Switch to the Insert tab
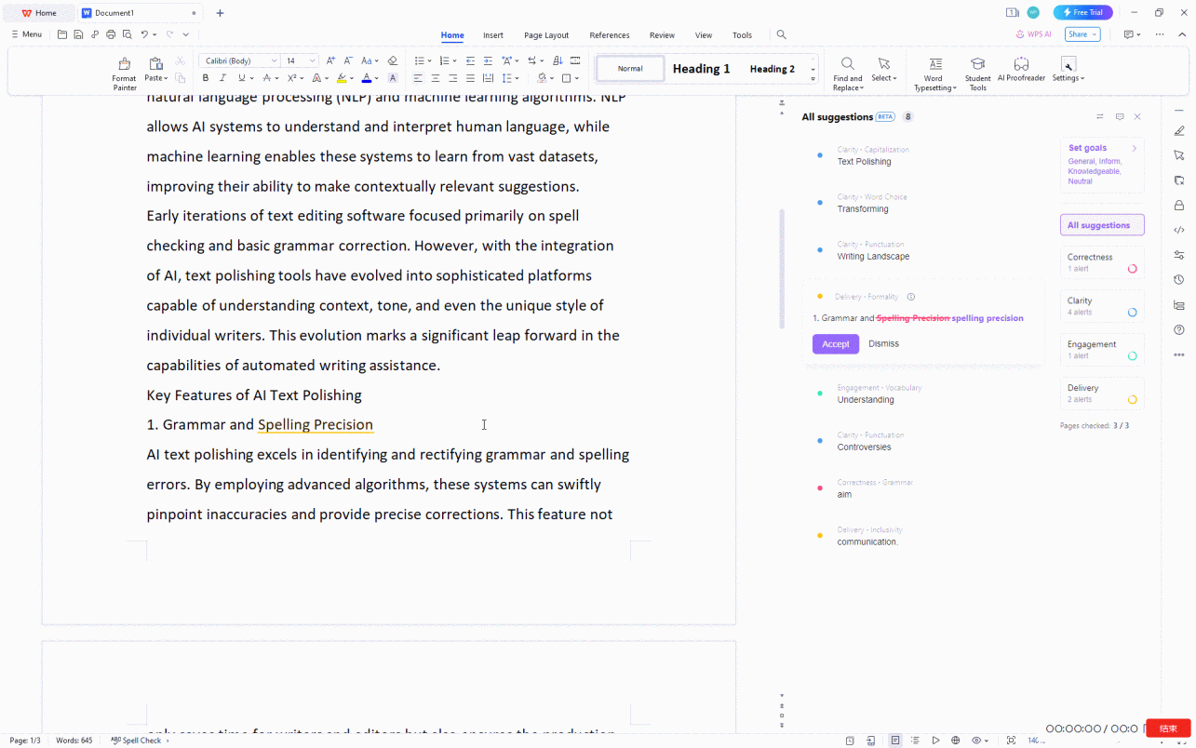1196x748 pixels. (x=493, y=35)
